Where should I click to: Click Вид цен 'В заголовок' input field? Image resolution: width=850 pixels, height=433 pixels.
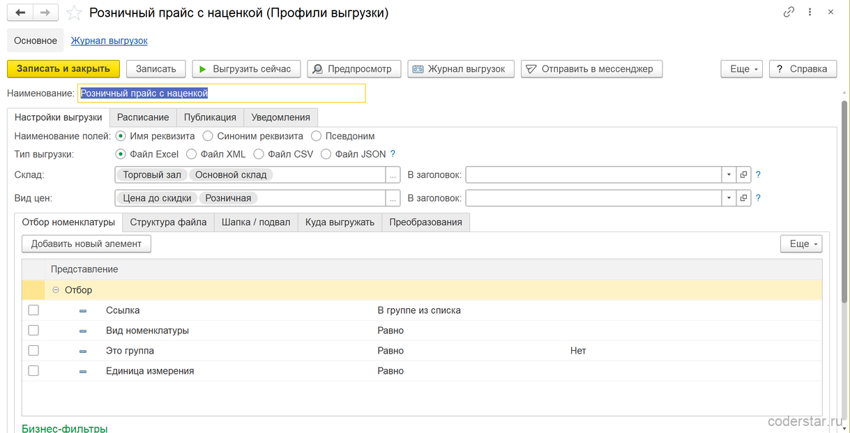coord(593,198)
